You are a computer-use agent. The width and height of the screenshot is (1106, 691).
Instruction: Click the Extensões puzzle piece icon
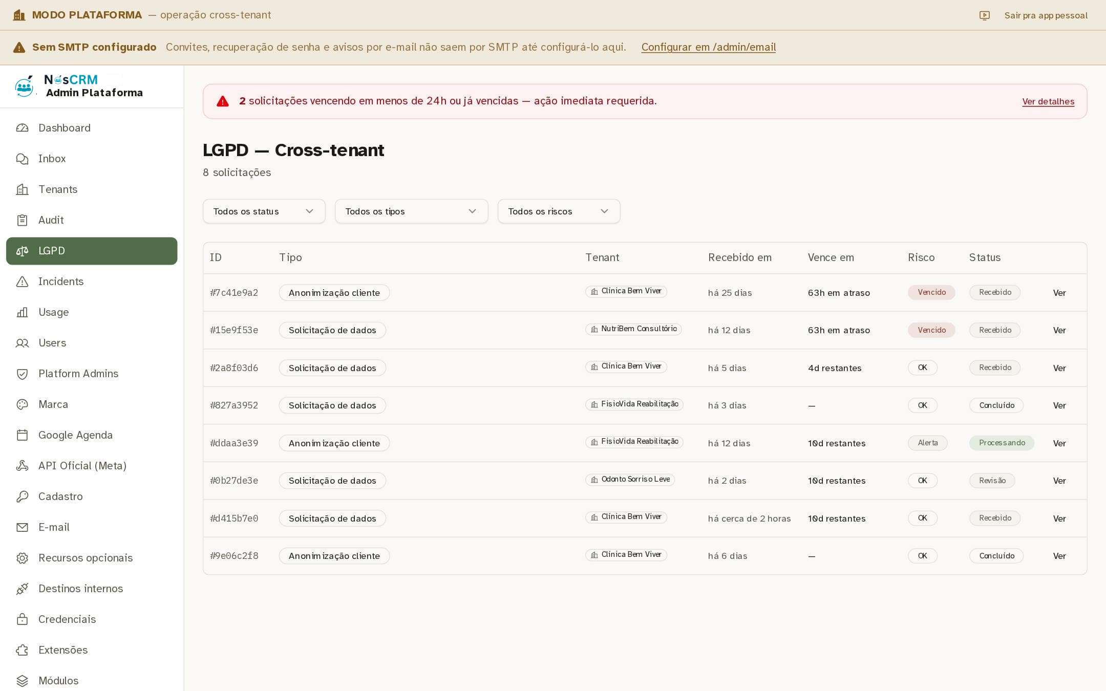[22, 650]
